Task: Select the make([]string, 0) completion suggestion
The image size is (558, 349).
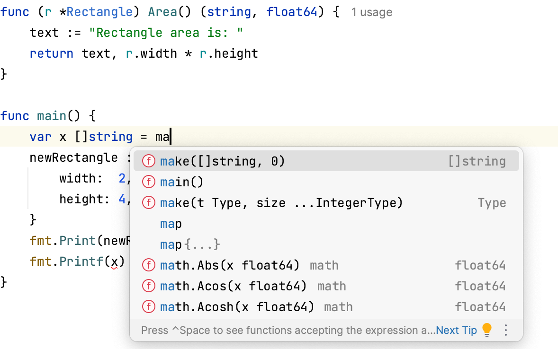Action: 223,162
